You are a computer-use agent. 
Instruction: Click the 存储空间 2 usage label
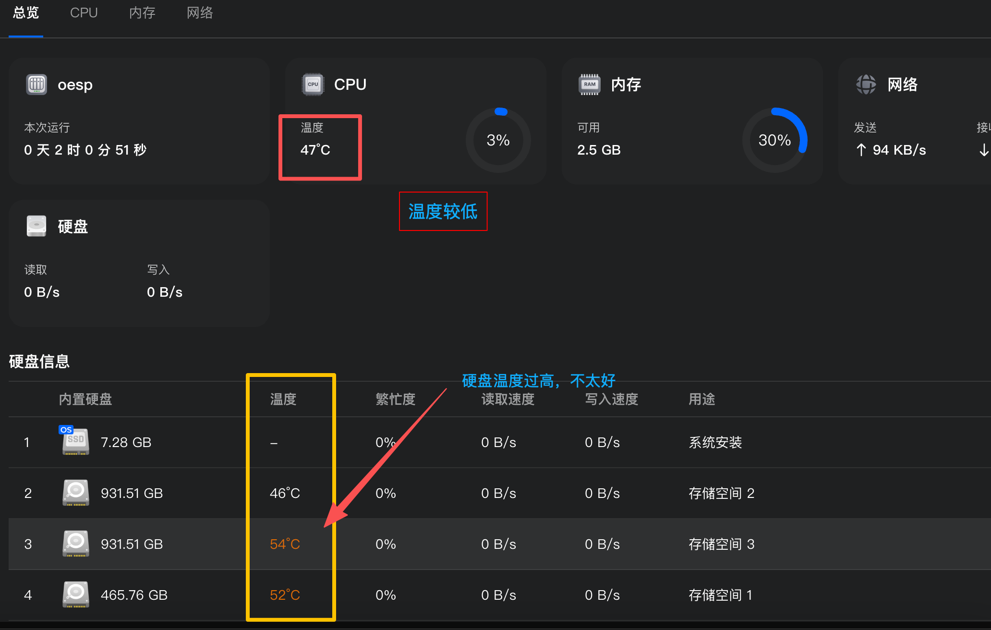(722, 493)
